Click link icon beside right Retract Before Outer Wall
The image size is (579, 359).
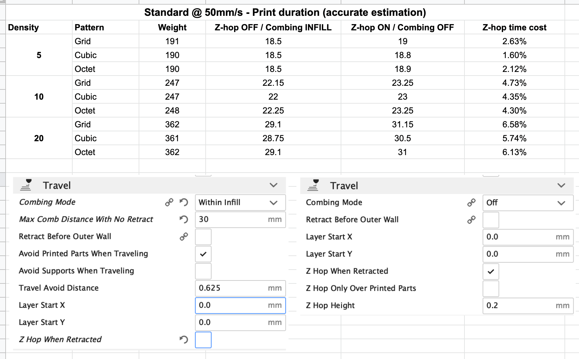[471, 220]
